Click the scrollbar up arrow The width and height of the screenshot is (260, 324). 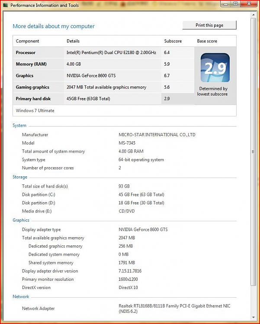(253, 15)
